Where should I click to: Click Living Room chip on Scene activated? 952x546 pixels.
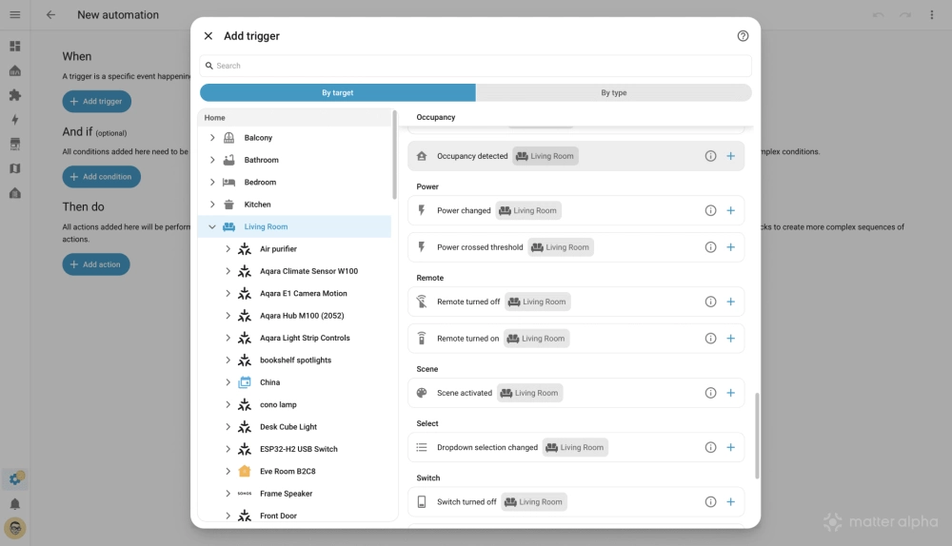click(x=530, y=393)
